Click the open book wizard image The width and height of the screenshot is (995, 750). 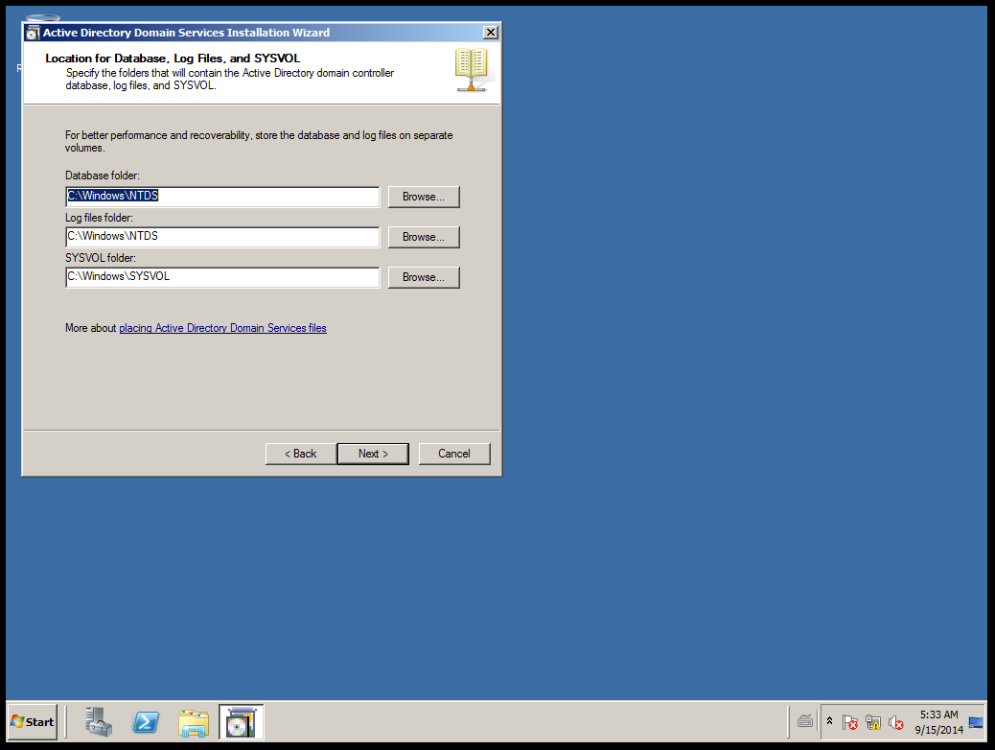click(x=472, y=70)
